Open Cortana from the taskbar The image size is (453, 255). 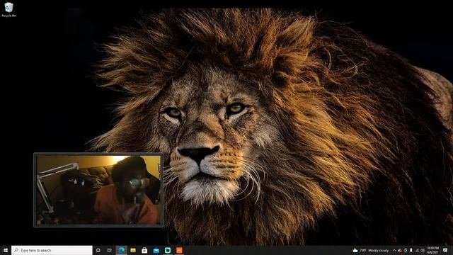tap(98, 250)
